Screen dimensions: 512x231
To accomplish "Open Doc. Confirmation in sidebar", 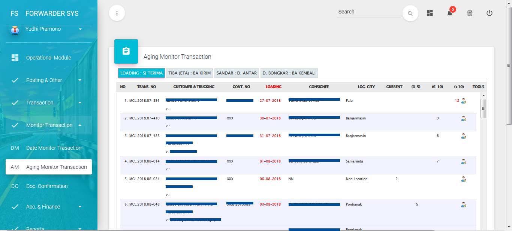I will coord(47,186).
